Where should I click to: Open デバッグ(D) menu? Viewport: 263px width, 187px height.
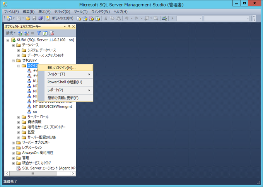[62, 12]
